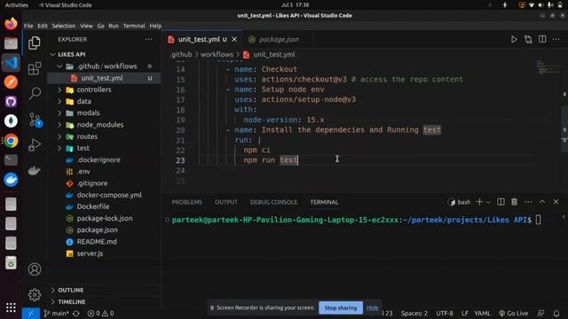Close the unit_test.yml tab
The width and height of the screenshot is (568, 319).
pyautogui.click(x=234, y=39)
